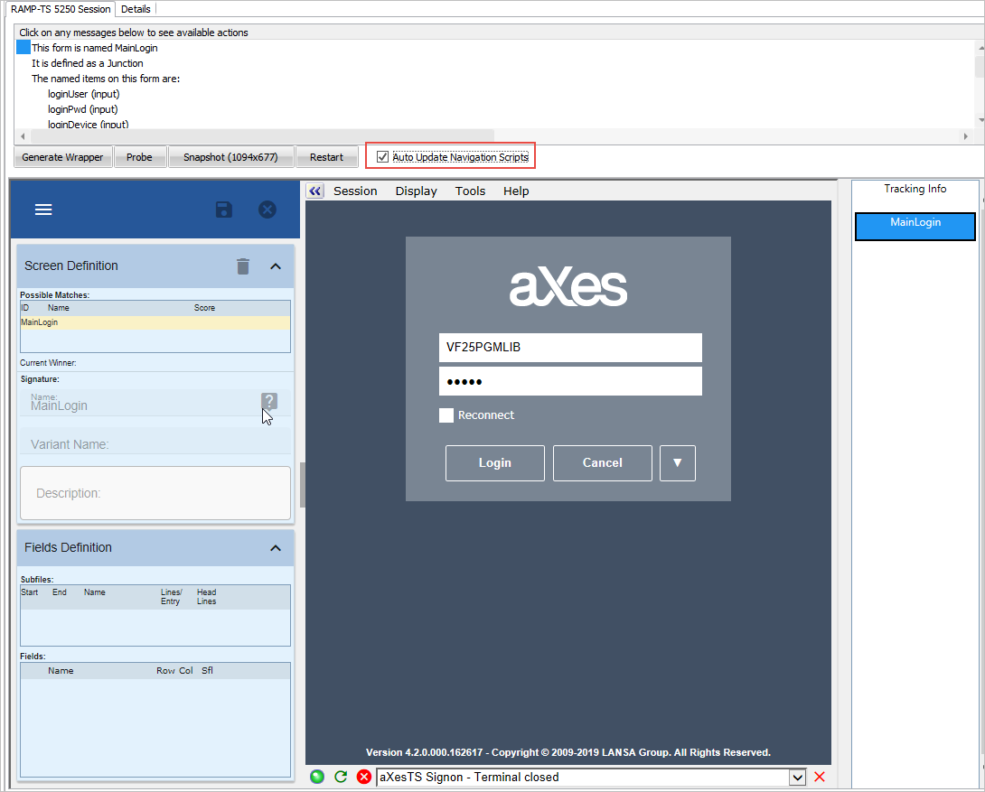Switch to RAMP-TS 5250 Session tab
This screenshot has height=792, width=985.
[61, 9]
